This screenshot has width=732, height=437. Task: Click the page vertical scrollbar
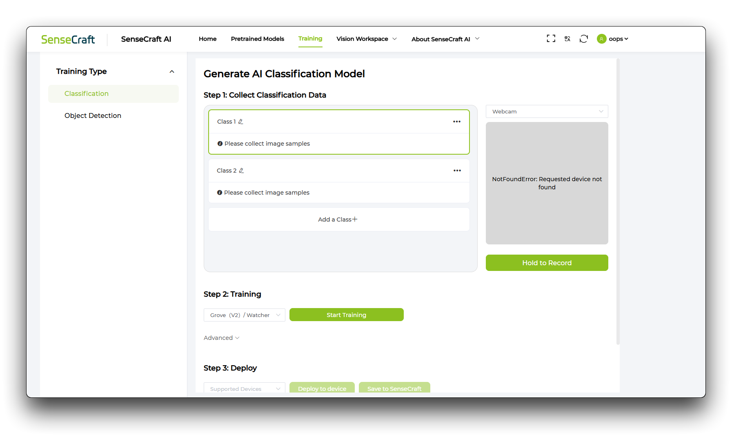click(x=618, y=202)
